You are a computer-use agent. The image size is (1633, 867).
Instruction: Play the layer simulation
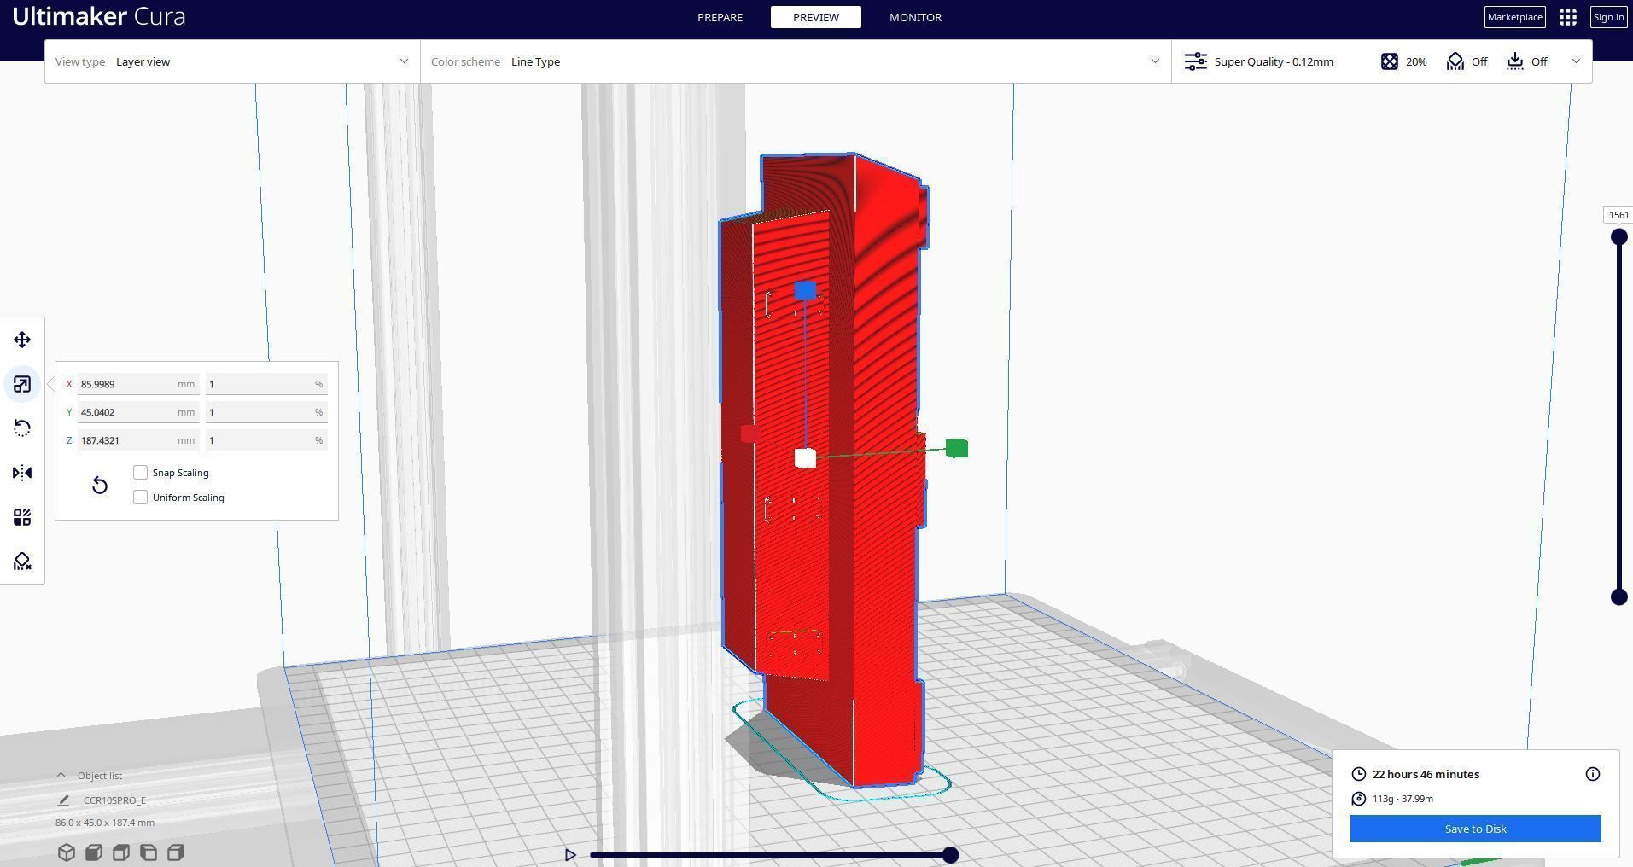click(570, 855)
